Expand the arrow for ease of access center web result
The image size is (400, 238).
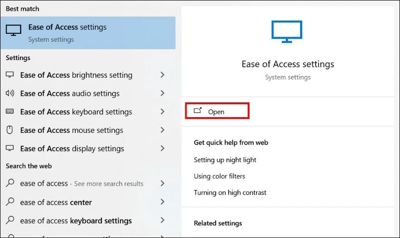162,202
